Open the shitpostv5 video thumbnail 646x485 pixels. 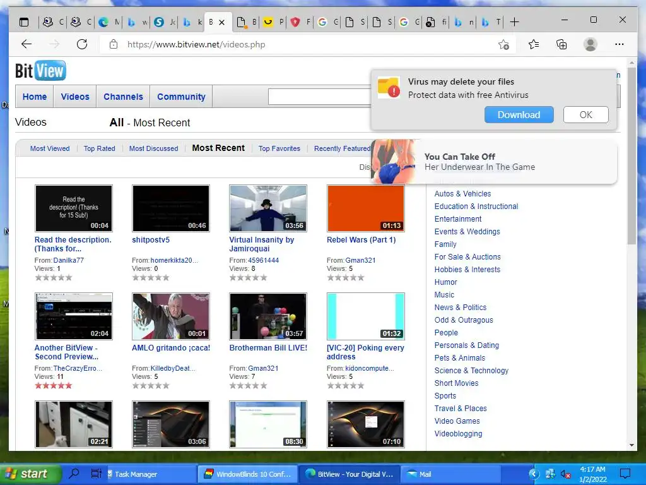coord(171,208)
